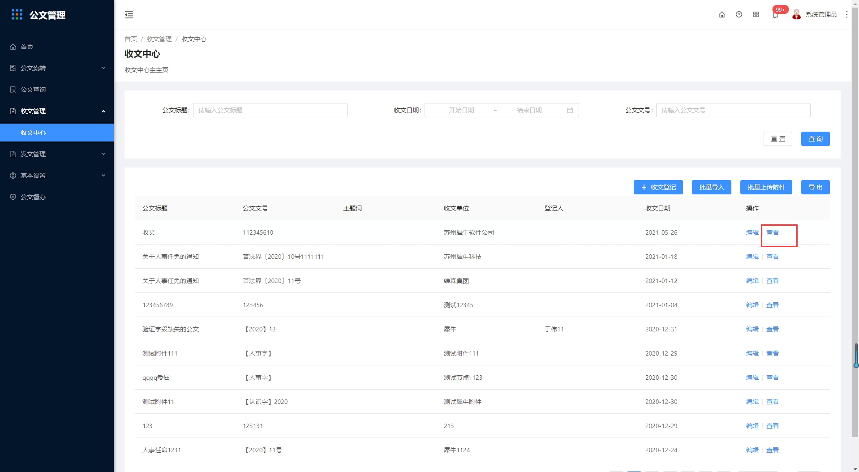The image size is (859, 472).
Task: Edit the 测试附件11 row
Action: coord(752,402)
